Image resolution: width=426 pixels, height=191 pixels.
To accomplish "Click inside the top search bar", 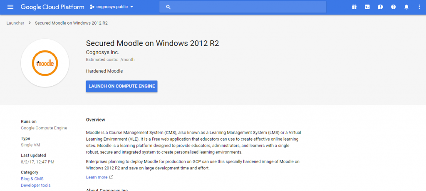I will [245, 7].
